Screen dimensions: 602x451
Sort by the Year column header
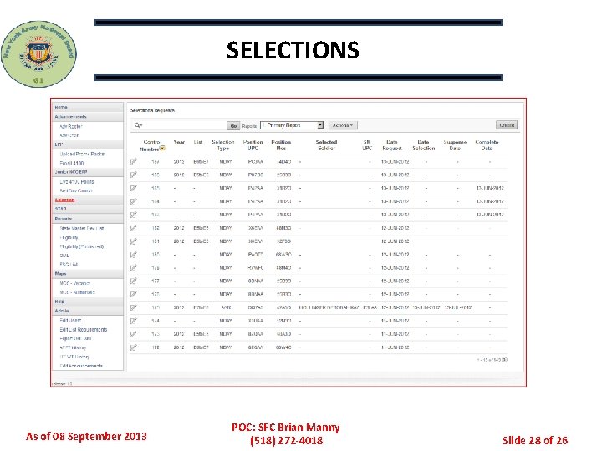tap(179, 142)
